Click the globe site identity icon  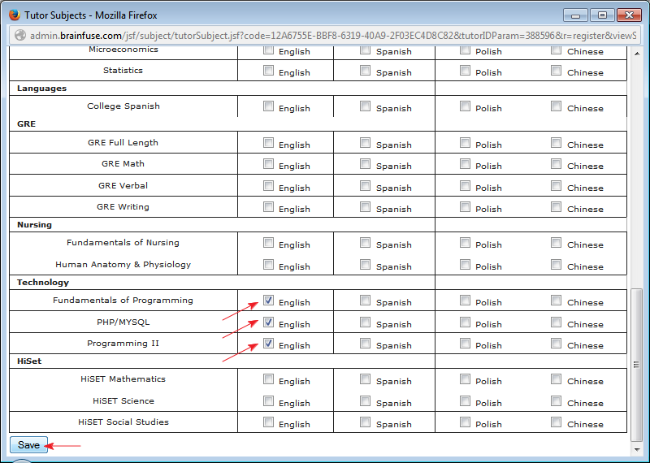pos(20,36)
